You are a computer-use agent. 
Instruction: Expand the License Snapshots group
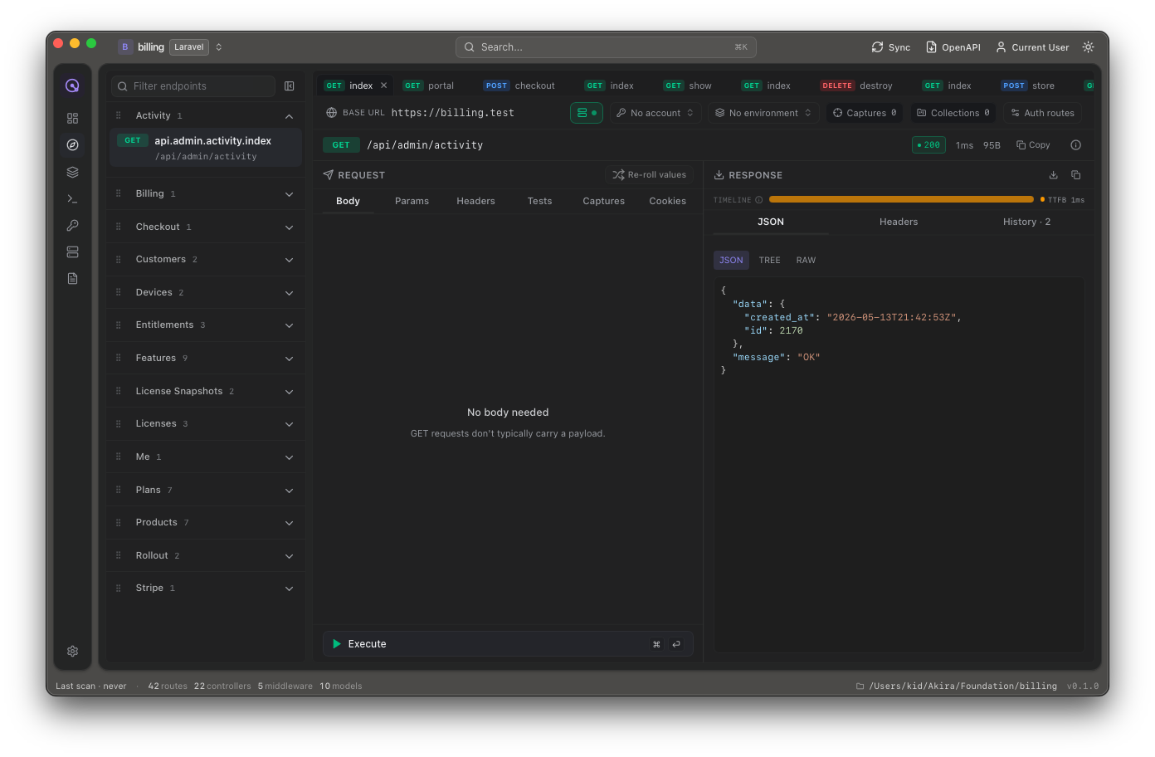pos(289,392)
